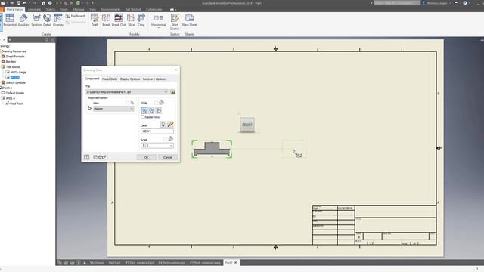Select the Field Text tree item
The width and height of the screenshot is (484, 272).
(16, 104)
